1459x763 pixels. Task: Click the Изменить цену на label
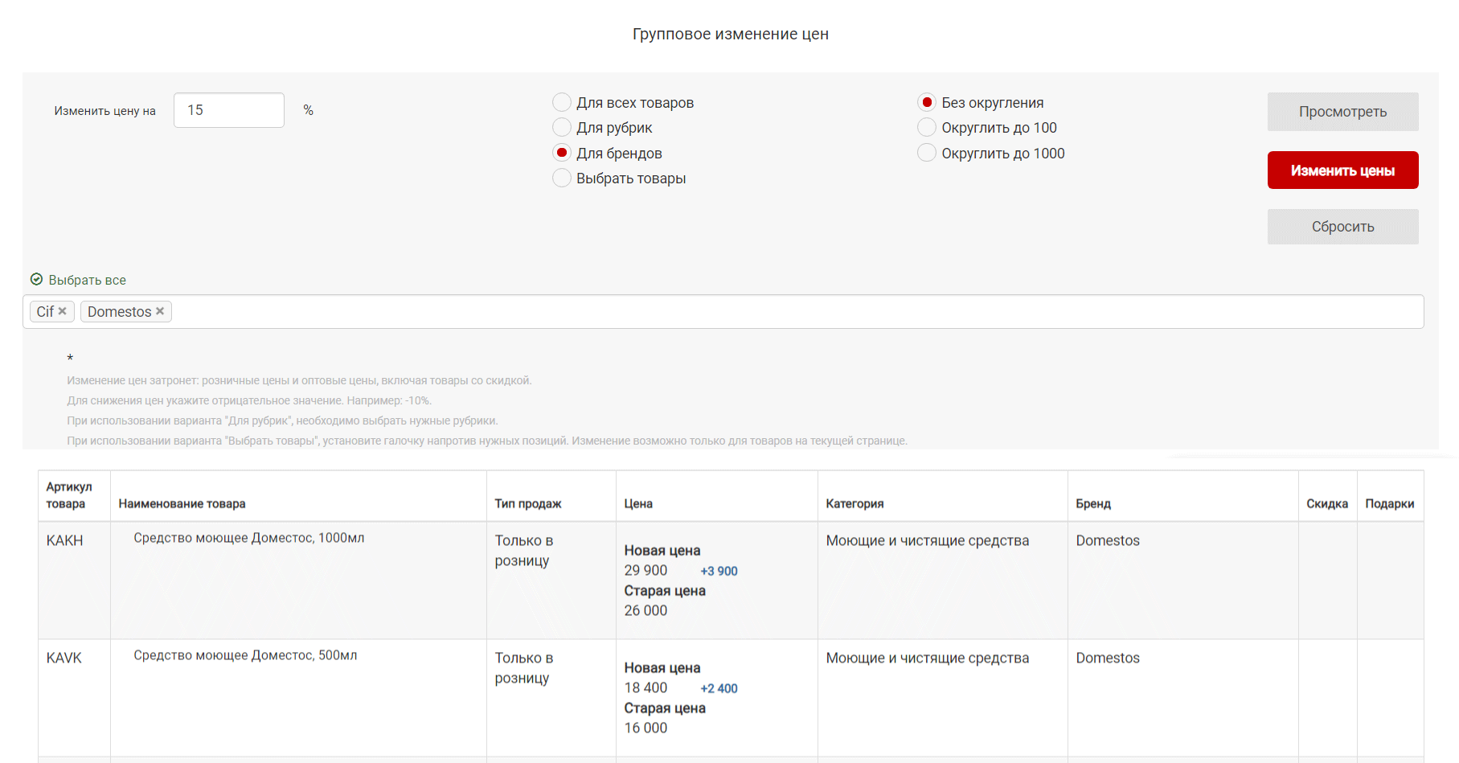pos(105,111)
